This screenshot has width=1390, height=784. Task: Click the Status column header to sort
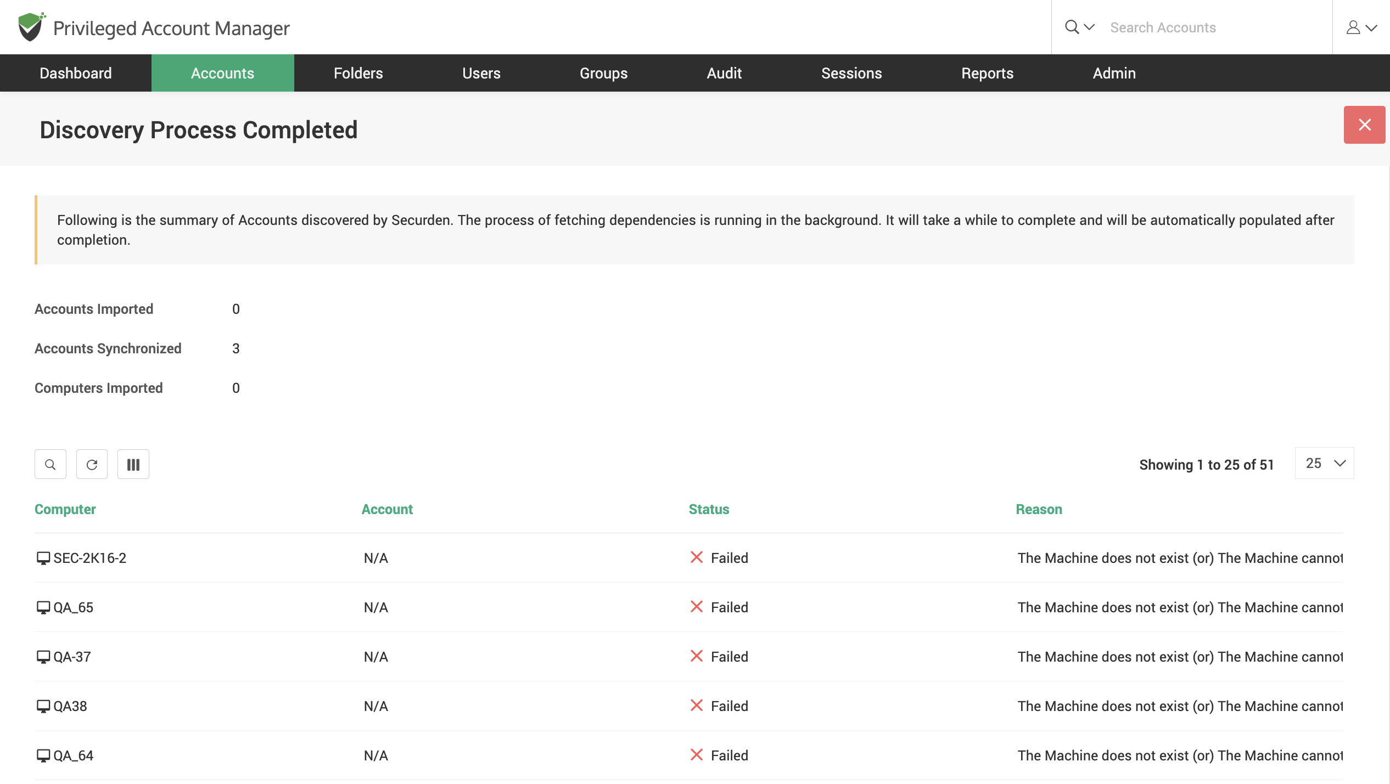[709, 509]
